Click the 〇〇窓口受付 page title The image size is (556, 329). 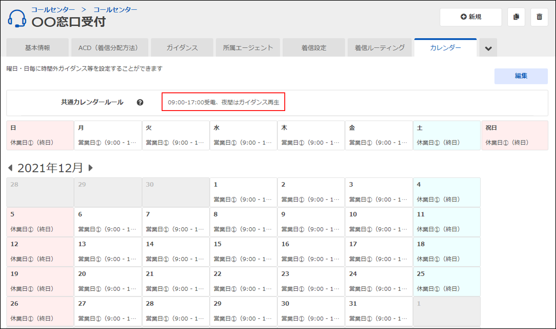coord(68,22)
